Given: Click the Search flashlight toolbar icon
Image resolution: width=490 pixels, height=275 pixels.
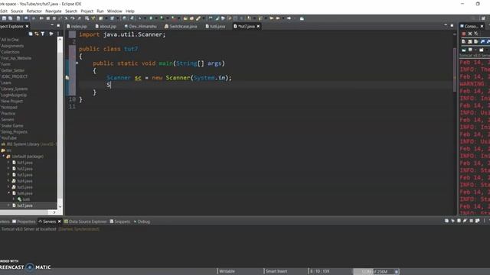Looking at the screenshot, I should pos(198,18).
